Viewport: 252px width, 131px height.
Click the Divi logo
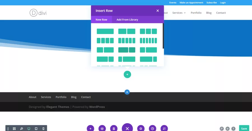click(x=38, y=13)
